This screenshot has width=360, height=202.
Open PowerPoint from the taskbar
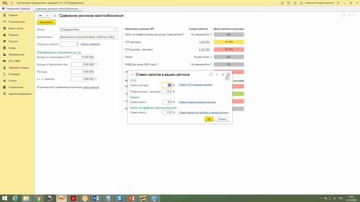(131, 198)
